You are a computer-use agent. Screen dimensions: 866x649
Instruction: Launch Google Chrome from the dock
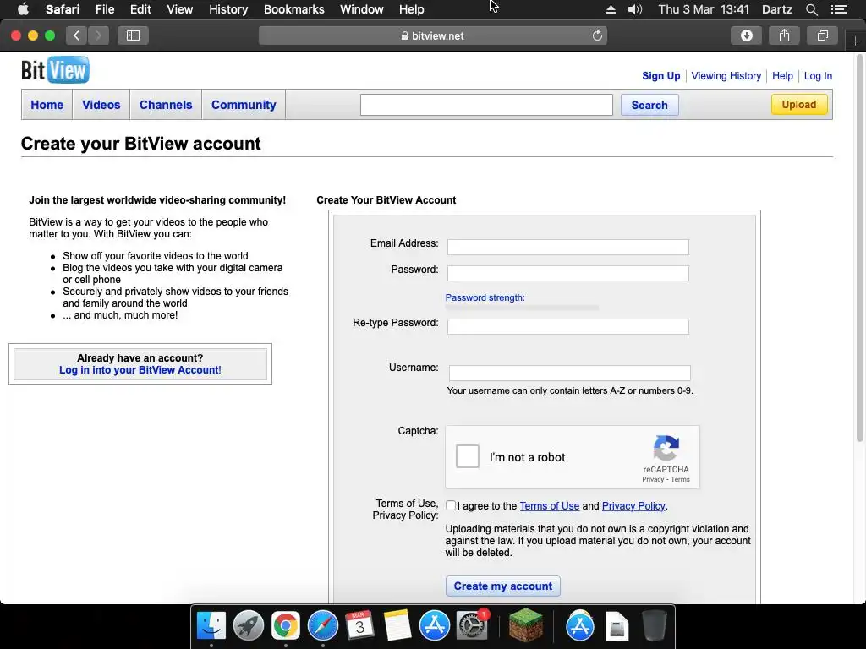[x=286, y=626]
